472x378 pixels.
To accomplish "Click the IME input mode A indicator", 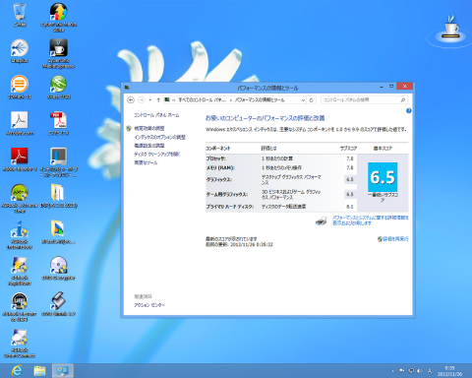I will 430,371.
